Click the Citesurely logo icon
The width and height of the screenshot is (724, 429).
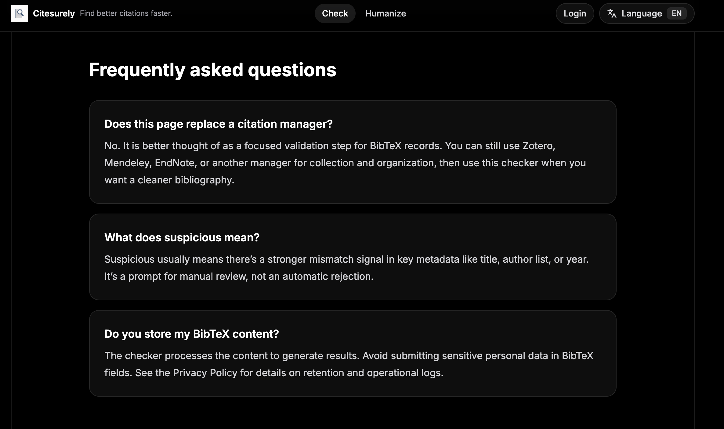click(x=20, y=13)
